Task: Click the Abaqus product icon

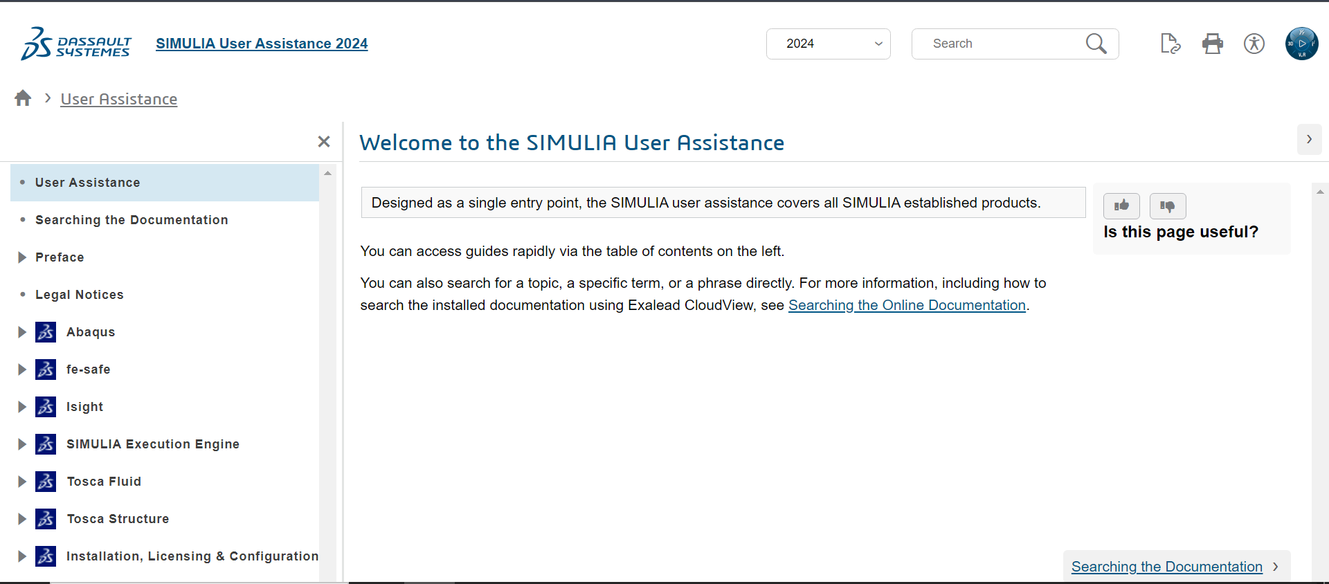Action: pos(46,332)
